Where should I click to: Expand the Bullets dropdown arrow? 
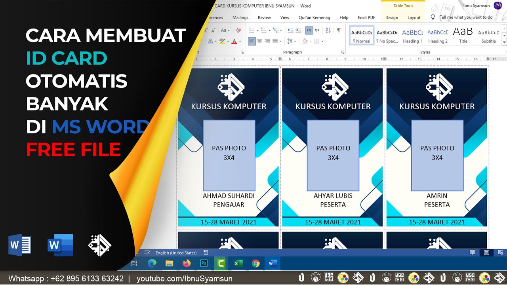(257, 30)
